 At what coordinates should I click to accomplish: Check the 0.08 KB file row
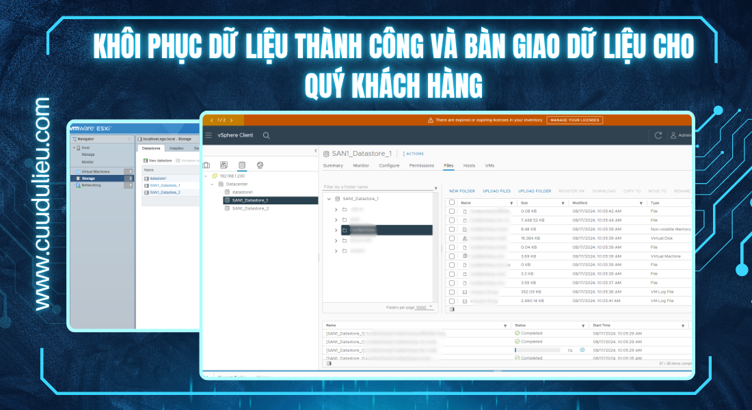click(x=452, y=211)
